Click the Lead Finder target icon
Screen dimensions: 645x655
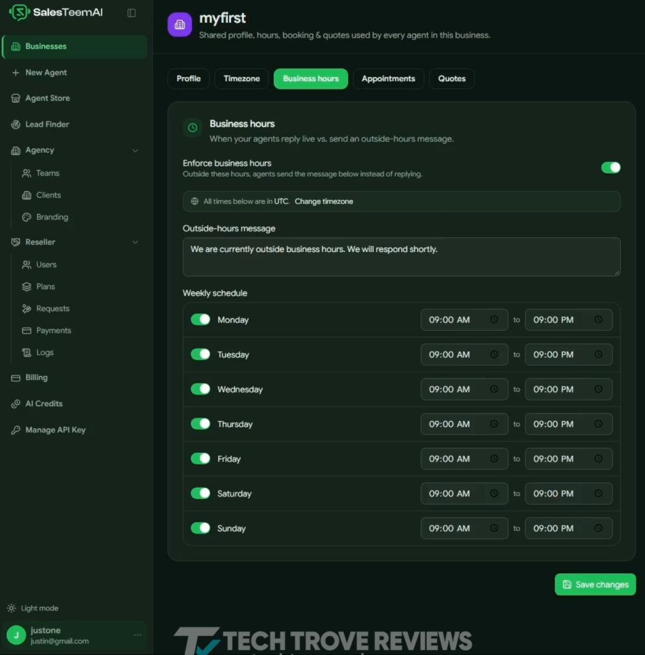[x=15, y=125]
